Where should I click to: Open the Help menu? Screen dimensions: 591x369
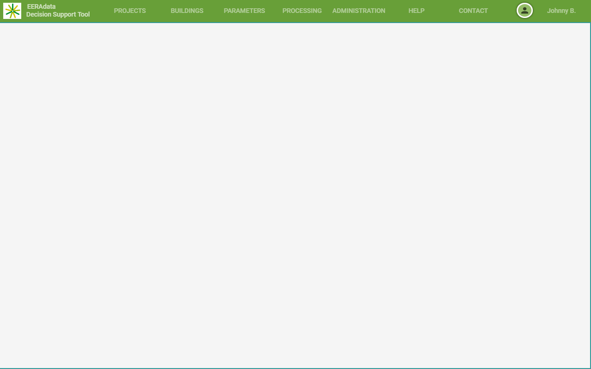coord(416,11)
